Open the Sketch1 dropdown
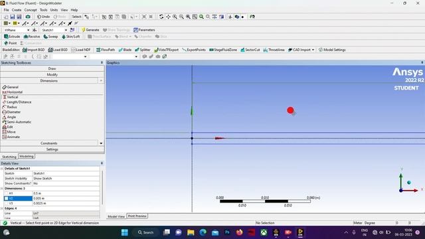 [66, 30]
